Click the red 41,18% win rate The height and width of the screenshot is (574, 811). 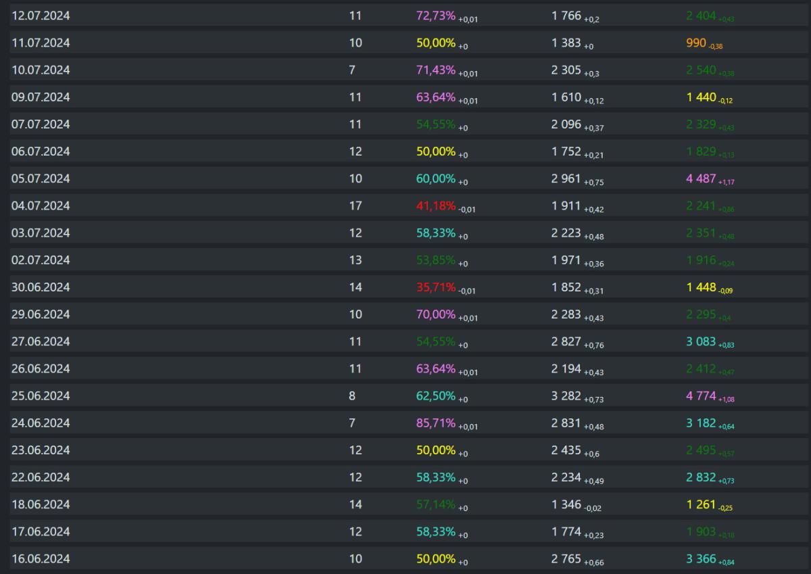(x=436, y=206)
